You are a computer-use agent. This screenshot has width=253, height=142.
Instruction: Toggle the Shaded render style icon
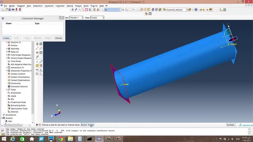click(x=148, y=10)
